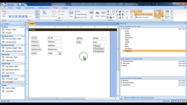Image resolution: width=187 pixels, height=105 pixels.
Task: Apply italic formatting
Action: pos(13,16)
